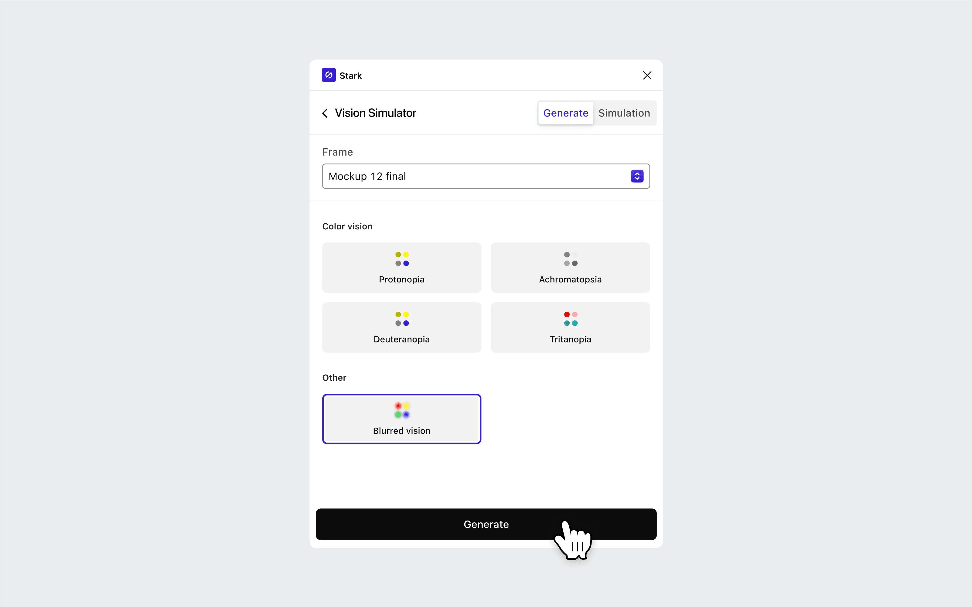
Task: Click the back arrow in Vision Simulator
Action: 326,113
